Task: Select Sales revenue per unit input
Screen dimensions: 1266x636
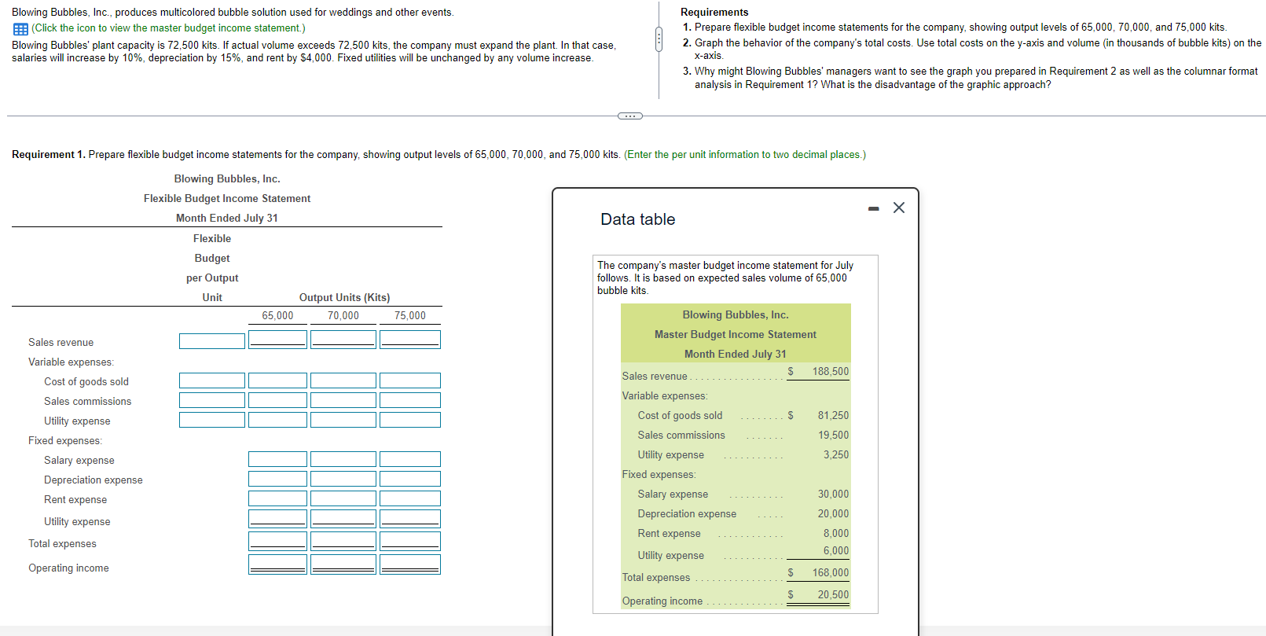Action: point(212,341)
